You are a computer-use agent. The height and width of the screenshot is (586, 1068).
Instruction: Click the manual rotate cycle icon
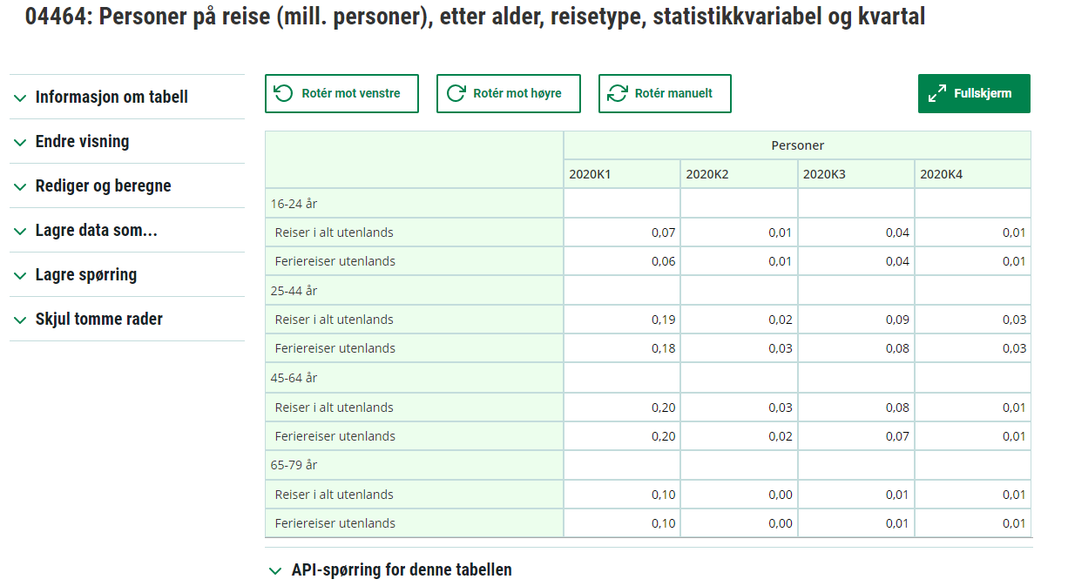(x=618, y=93)
